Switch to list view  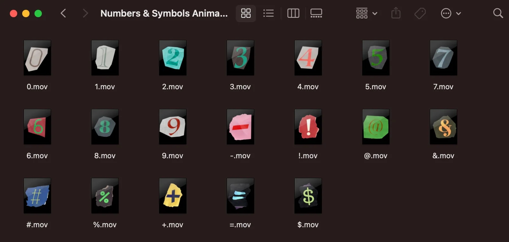point(268,13)
